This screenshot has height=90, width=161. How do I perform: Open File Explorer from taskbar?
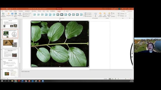click(x=12, y=81)
